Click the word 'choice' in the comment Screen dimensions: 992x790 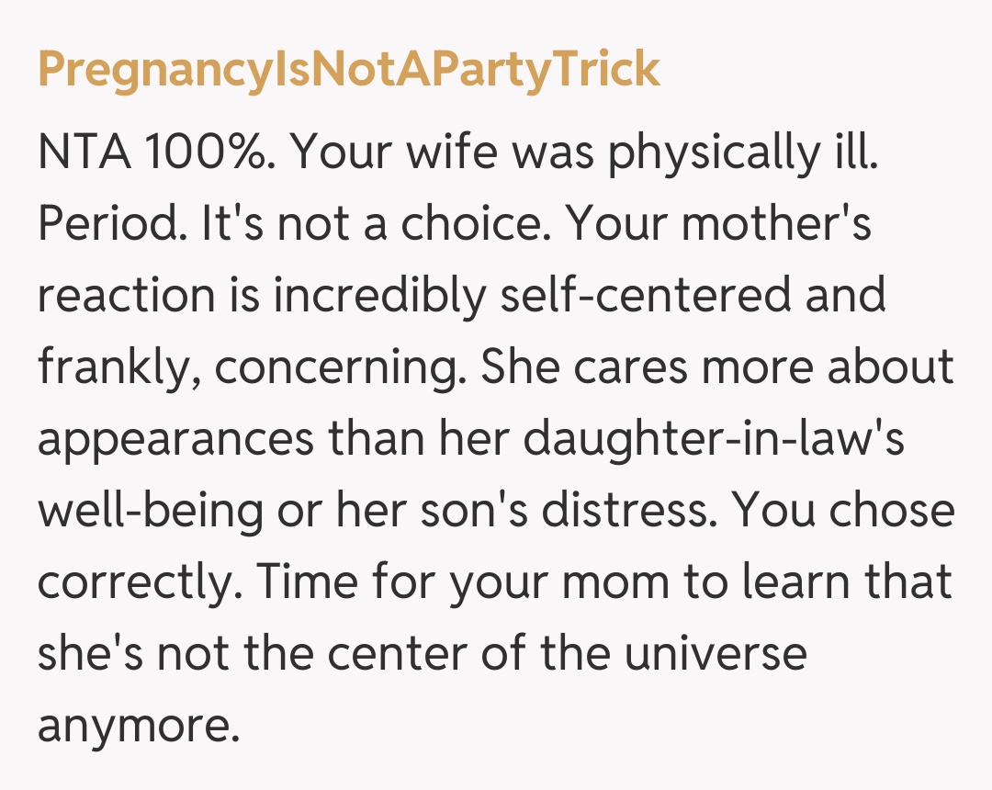(479, 225)
